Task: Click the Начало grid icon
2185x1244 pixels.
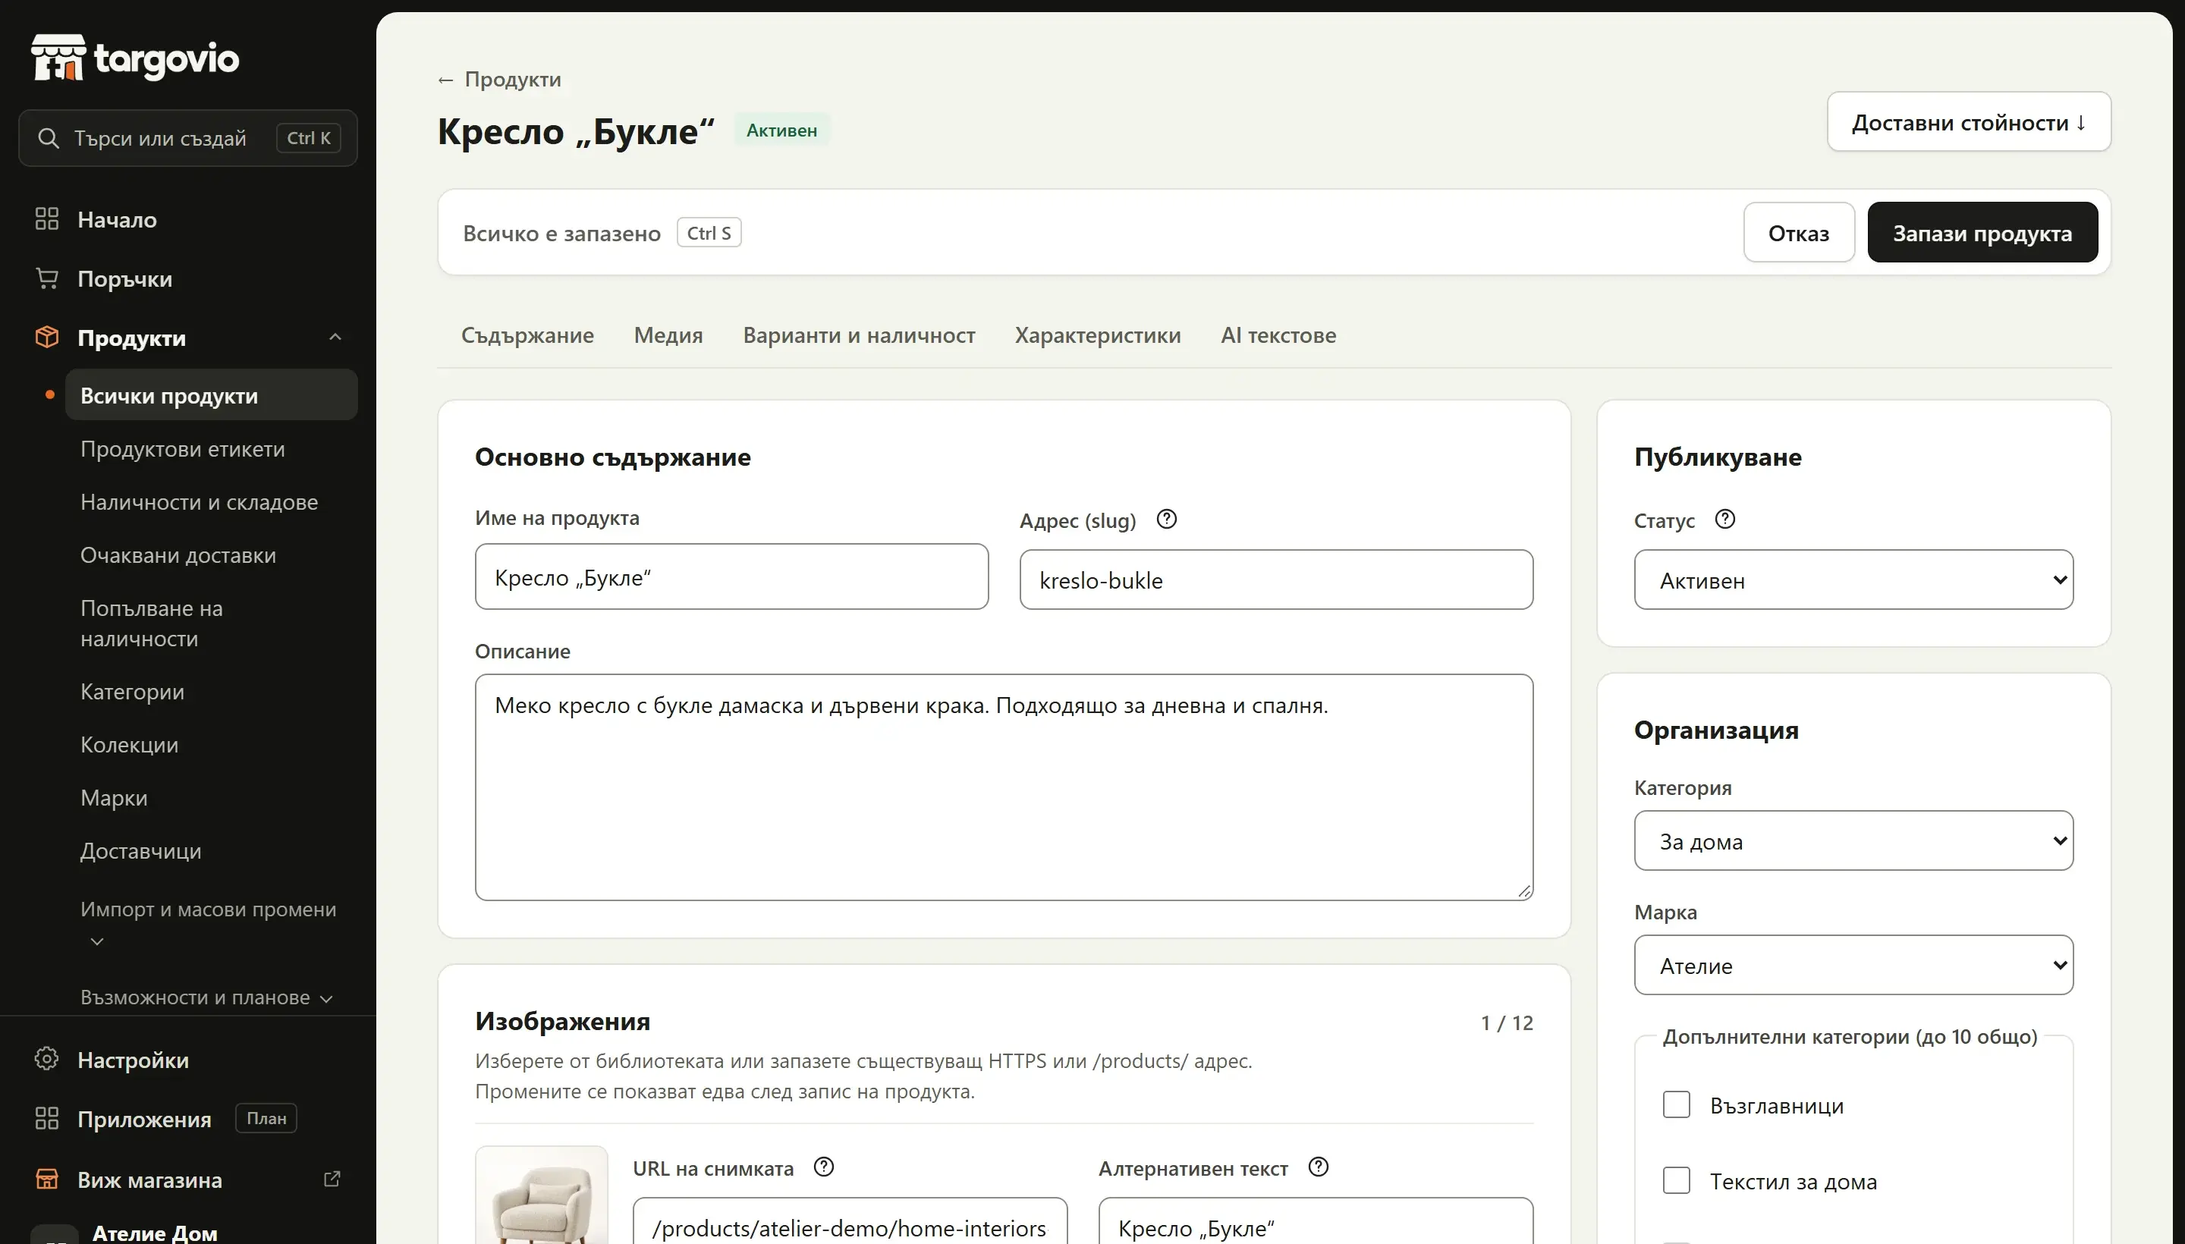Action: [47, 218]
